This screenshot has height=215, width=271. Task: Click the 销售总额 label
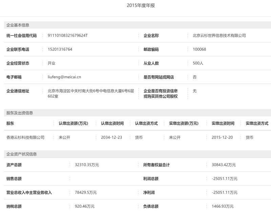(14, 179)
